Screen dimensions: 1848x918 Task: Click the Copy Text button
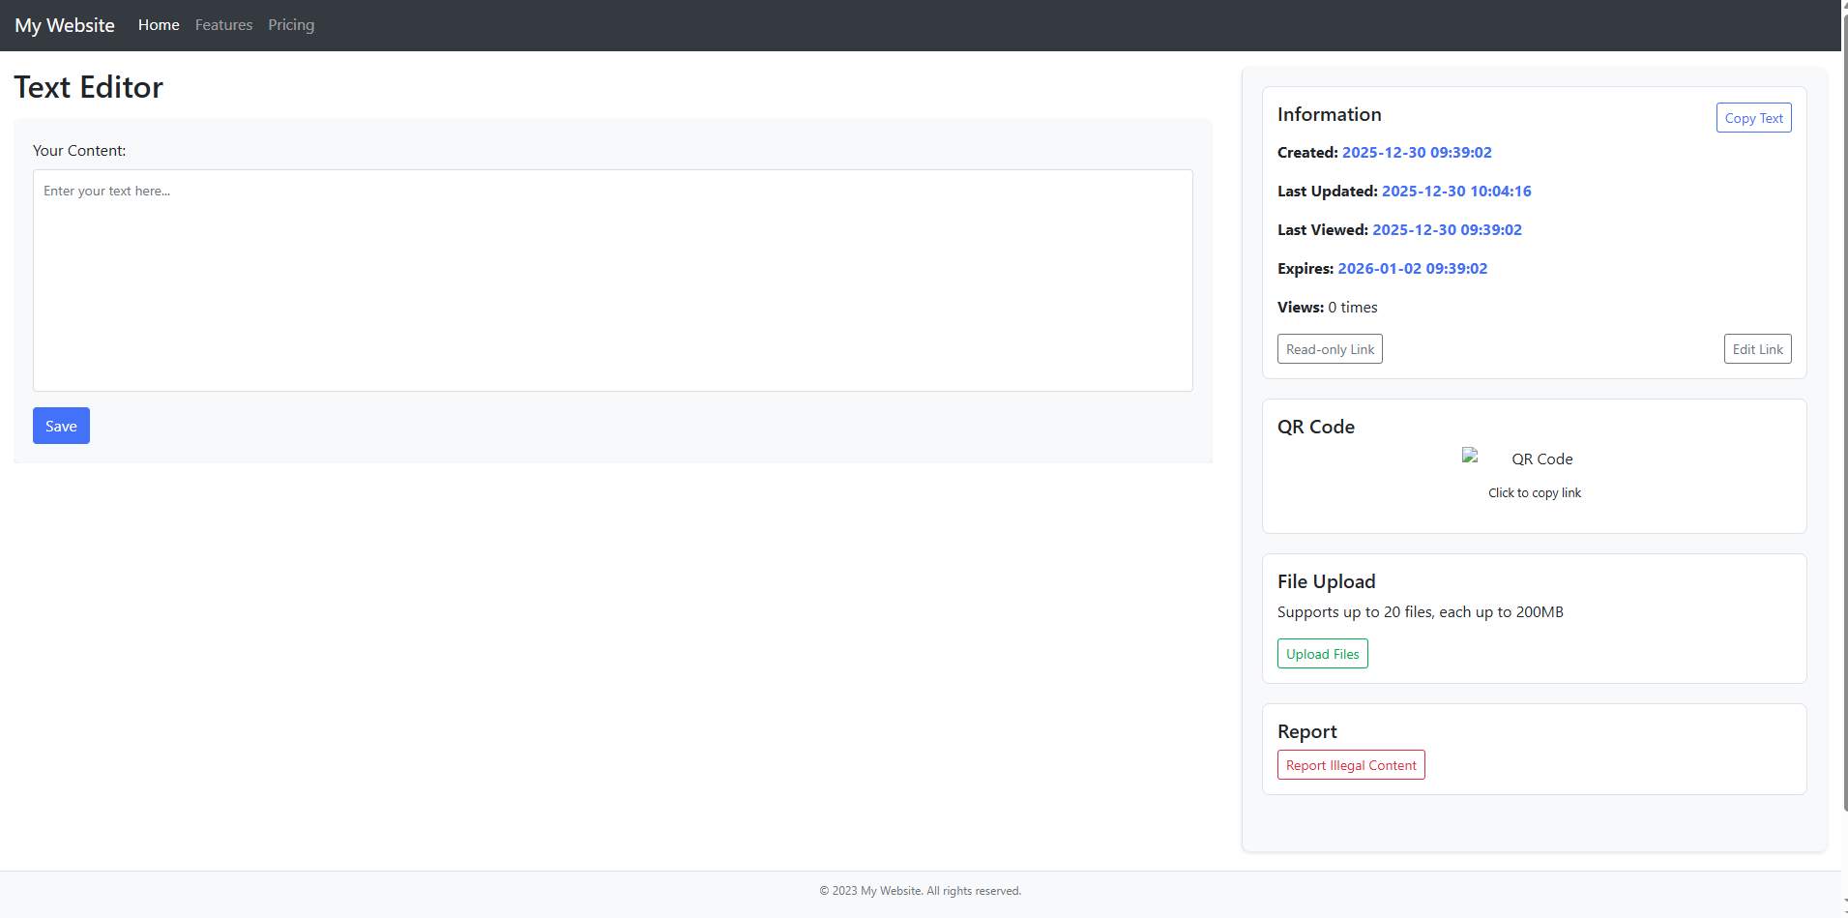pos(1753,118)
